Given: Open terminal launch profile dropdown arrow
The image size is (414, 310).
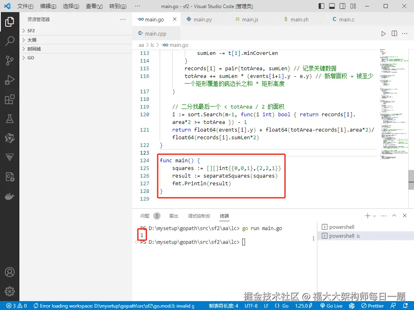Looking at the screenshot, I should coord(374,216).
